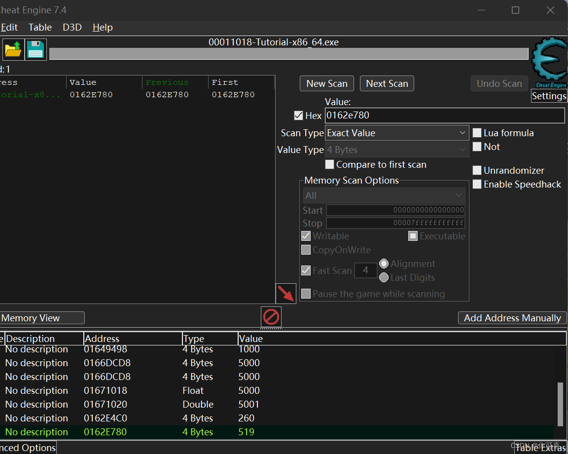Click the scan progress bar
Image resolution: width=568 pixels, height=454 pixels.
289,54
